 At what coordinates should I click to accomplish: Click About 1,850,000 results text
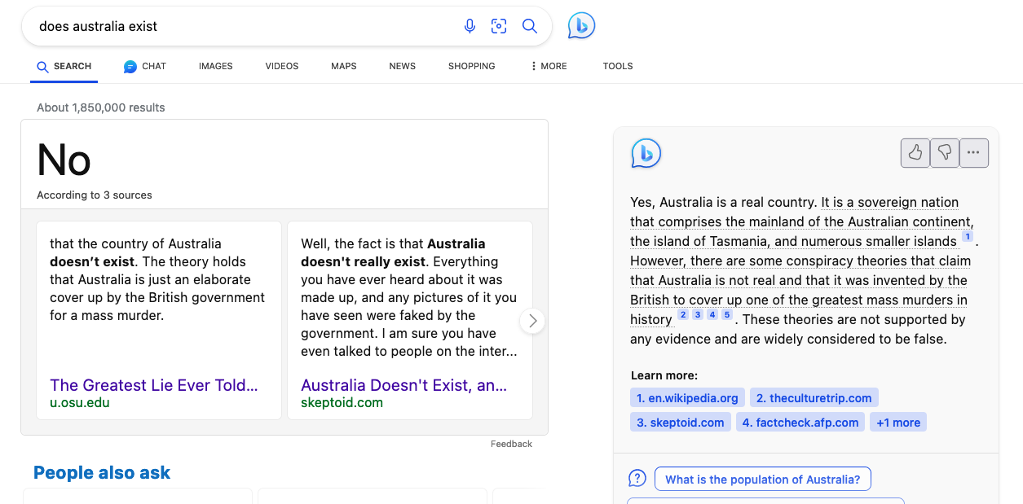click(101, 107)
